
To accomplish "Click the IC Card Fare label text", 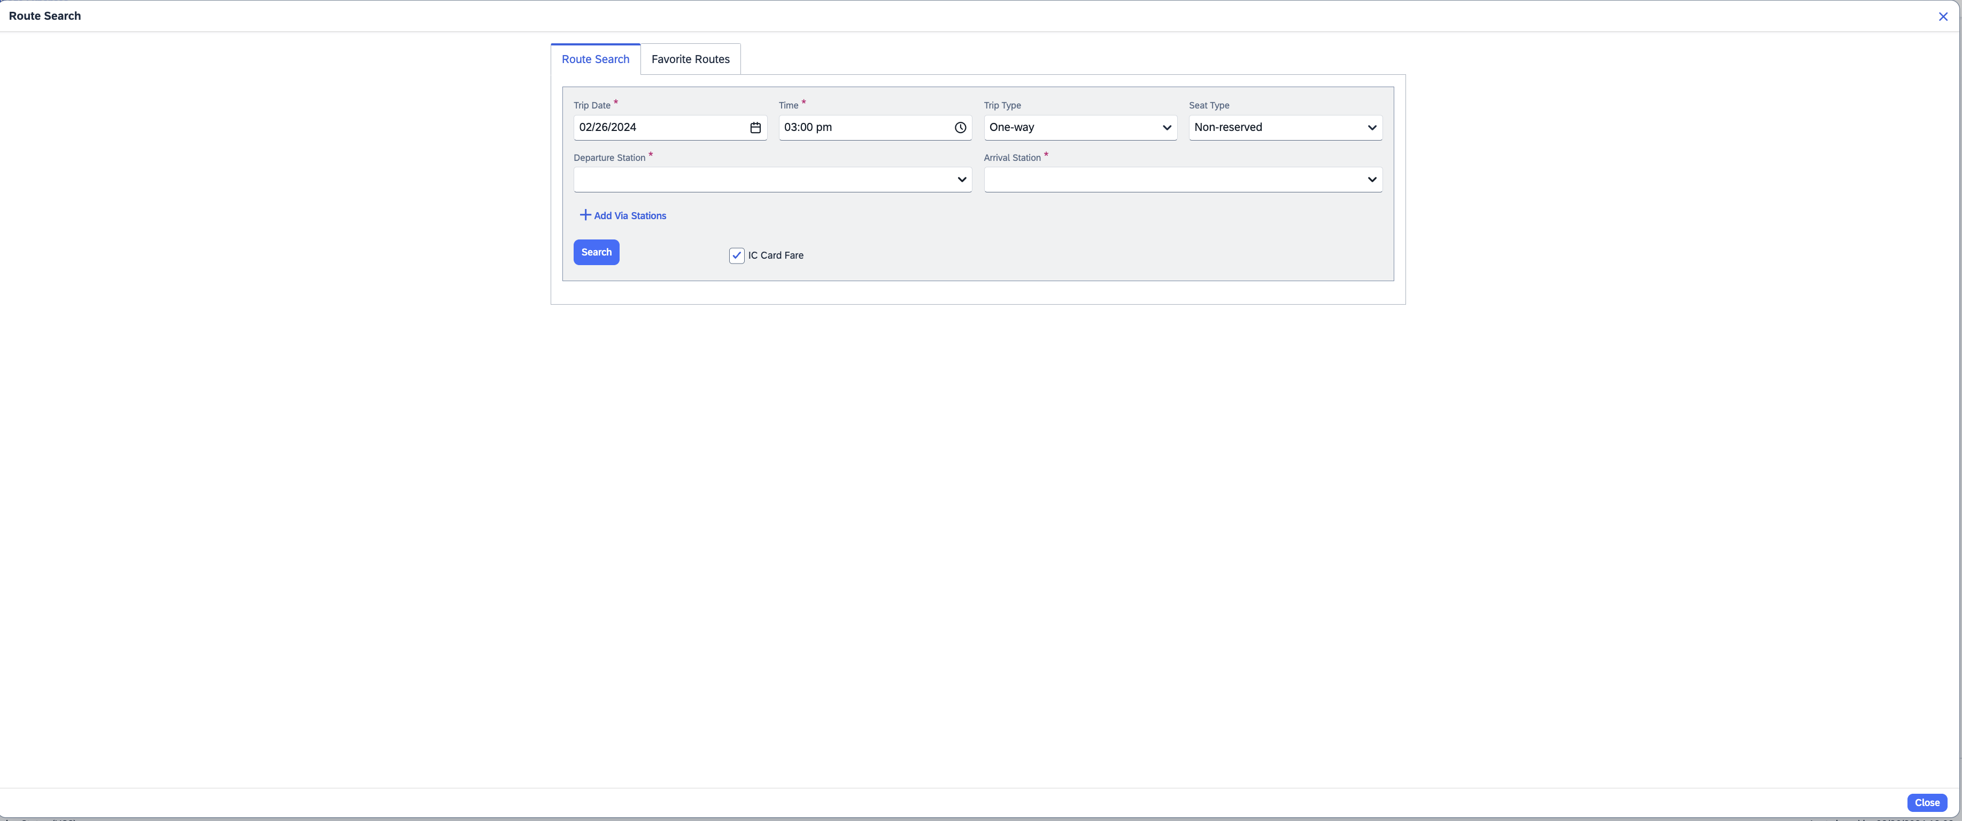I will pyautogui.click(x=775, y=256).
